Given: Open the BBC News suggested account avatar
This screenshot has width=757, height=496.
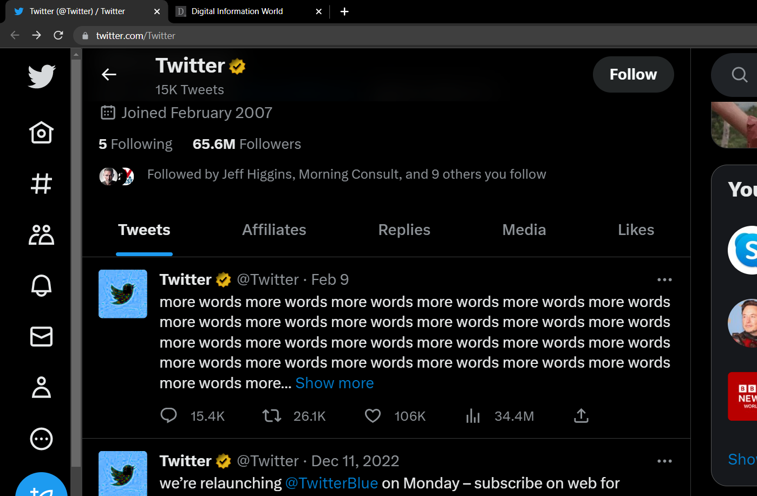Looking at the screenshot, I should pos(743,396).
